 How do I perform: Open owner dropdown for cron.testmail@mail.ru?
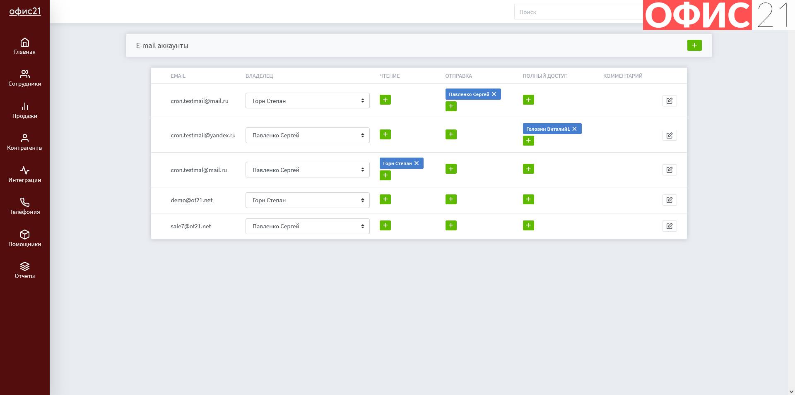point(308,101)
